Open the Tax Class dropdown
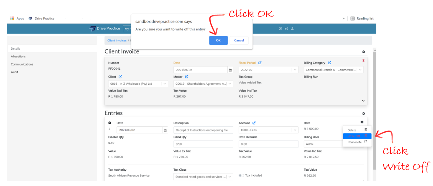 click(x=230, y=177)
